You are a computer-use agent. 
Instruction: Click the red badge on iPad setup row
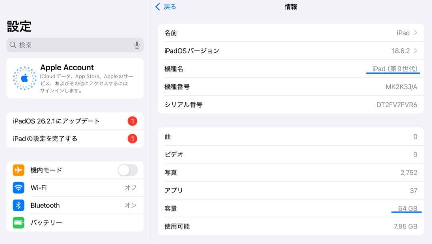(132, 139)
